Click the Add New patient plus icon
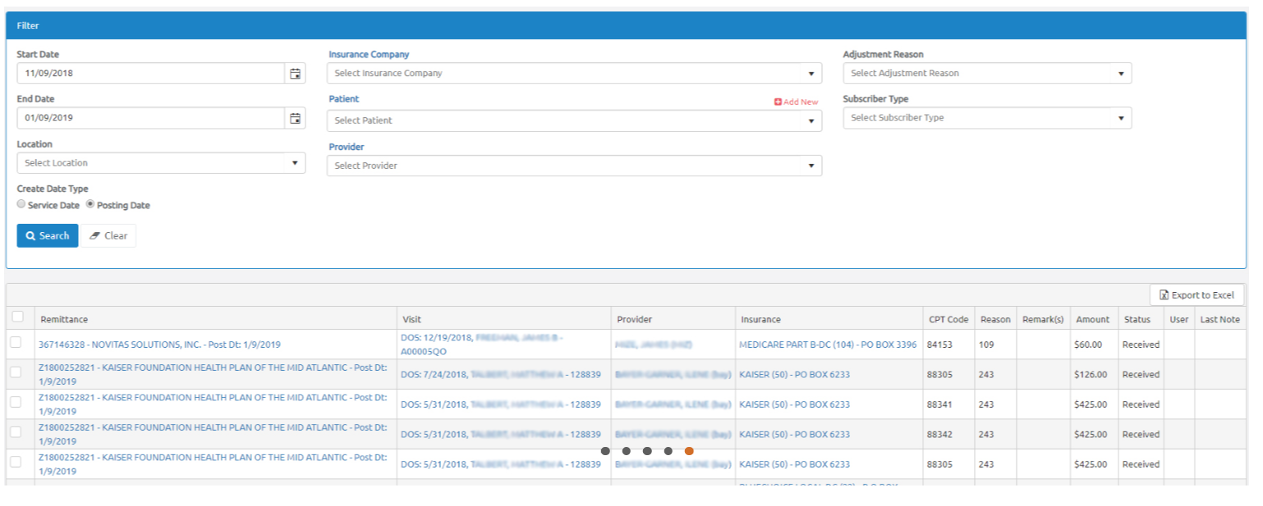 coord(778,101)
